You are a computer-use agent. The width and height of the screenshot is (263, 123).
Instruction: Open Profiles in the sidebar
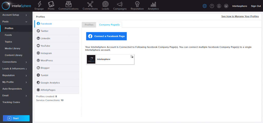tap(16, 28)
